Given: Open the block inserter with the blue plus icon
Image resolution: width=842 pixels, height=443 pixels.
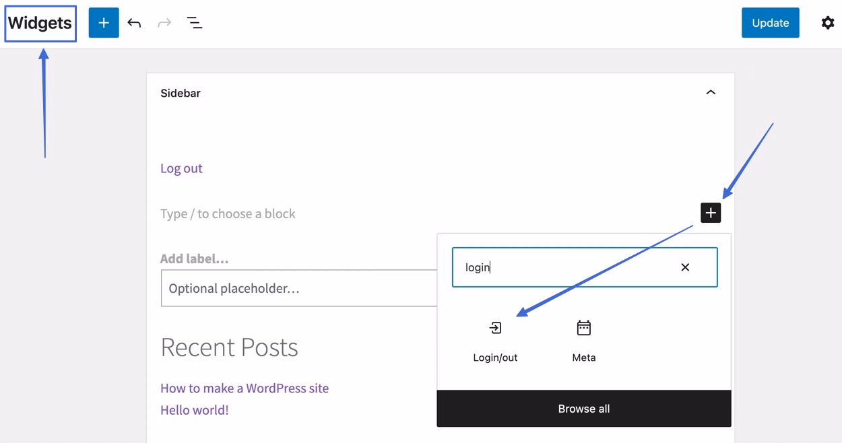Looking at the screenshot, I should (103, 22).
